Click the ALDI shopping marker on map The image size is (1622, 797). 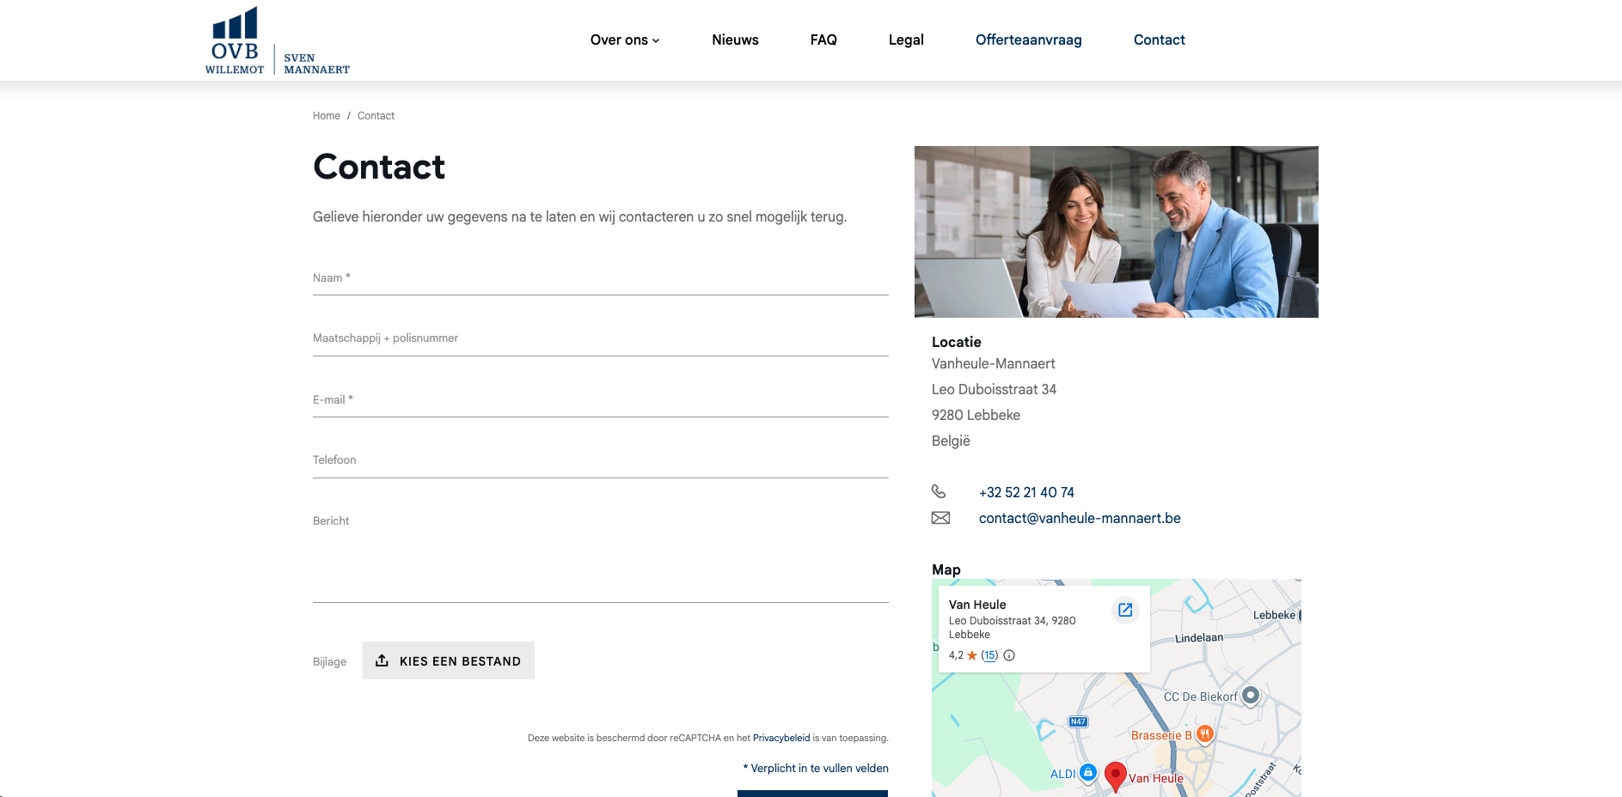1088,772
